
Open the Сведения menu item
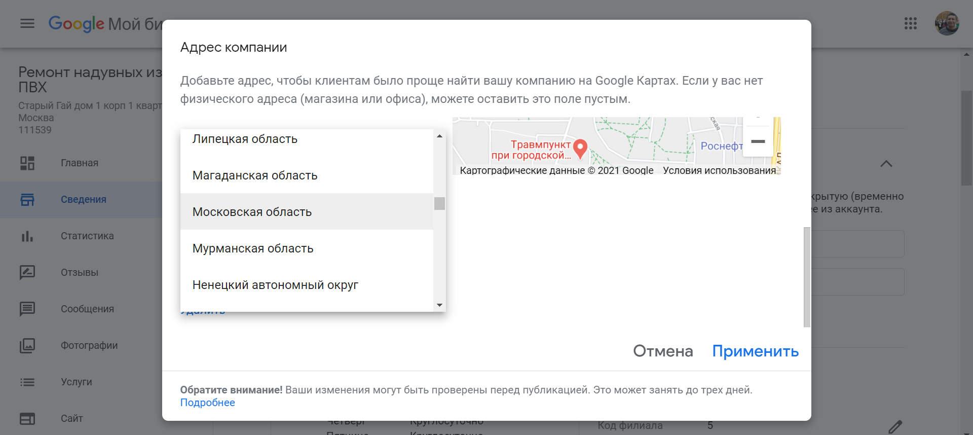tap(81, 200)
